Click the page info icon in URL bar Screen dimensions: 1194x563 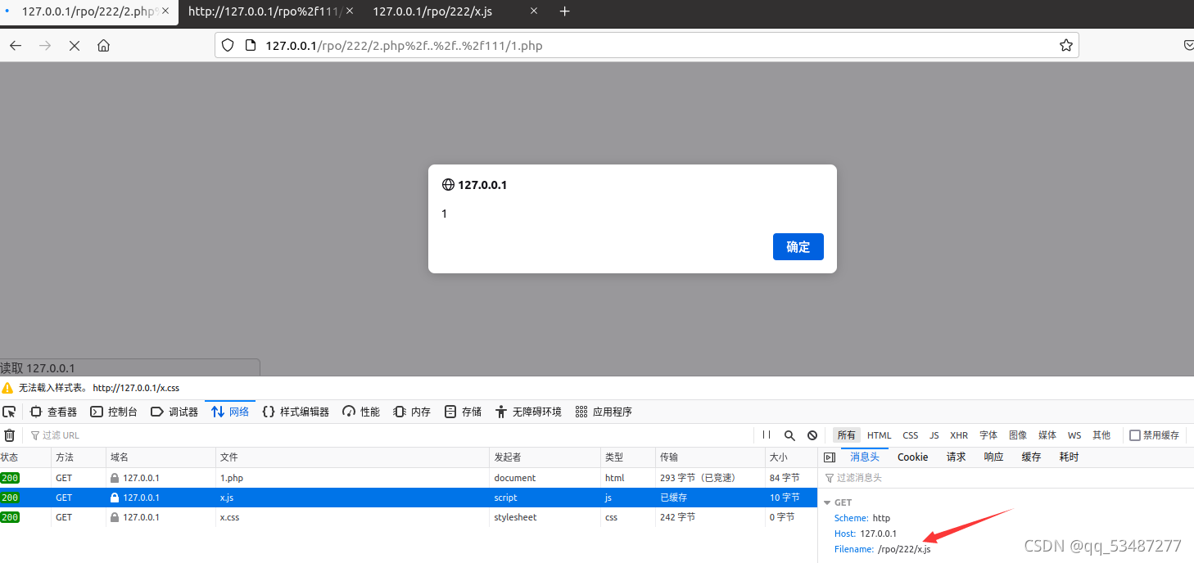(249, 46)
